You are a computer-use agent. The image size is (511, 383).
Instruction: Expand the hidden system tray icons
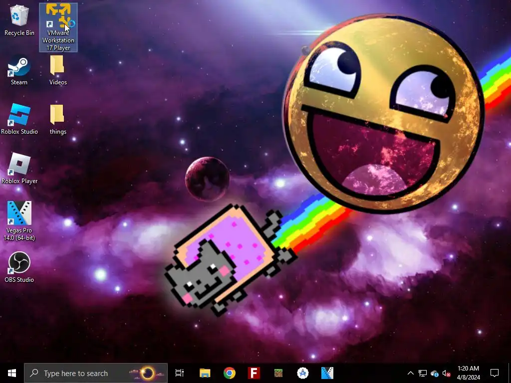point(411,373)
